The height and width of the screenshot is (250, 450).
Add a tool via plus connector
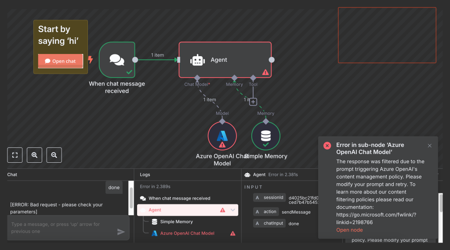[x=253, y=102]
